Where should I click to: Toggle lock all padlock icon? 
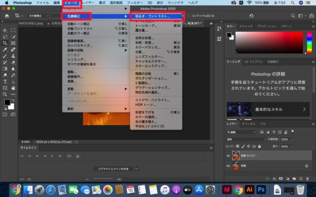260,146
